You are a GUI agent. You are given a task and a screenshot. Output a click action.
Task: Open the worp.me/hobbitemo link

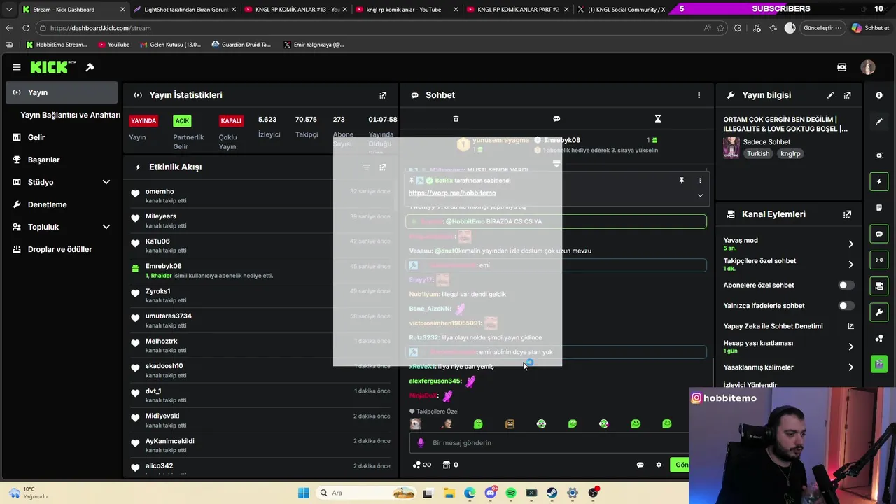pyautogui.click(x=452, y=193)
